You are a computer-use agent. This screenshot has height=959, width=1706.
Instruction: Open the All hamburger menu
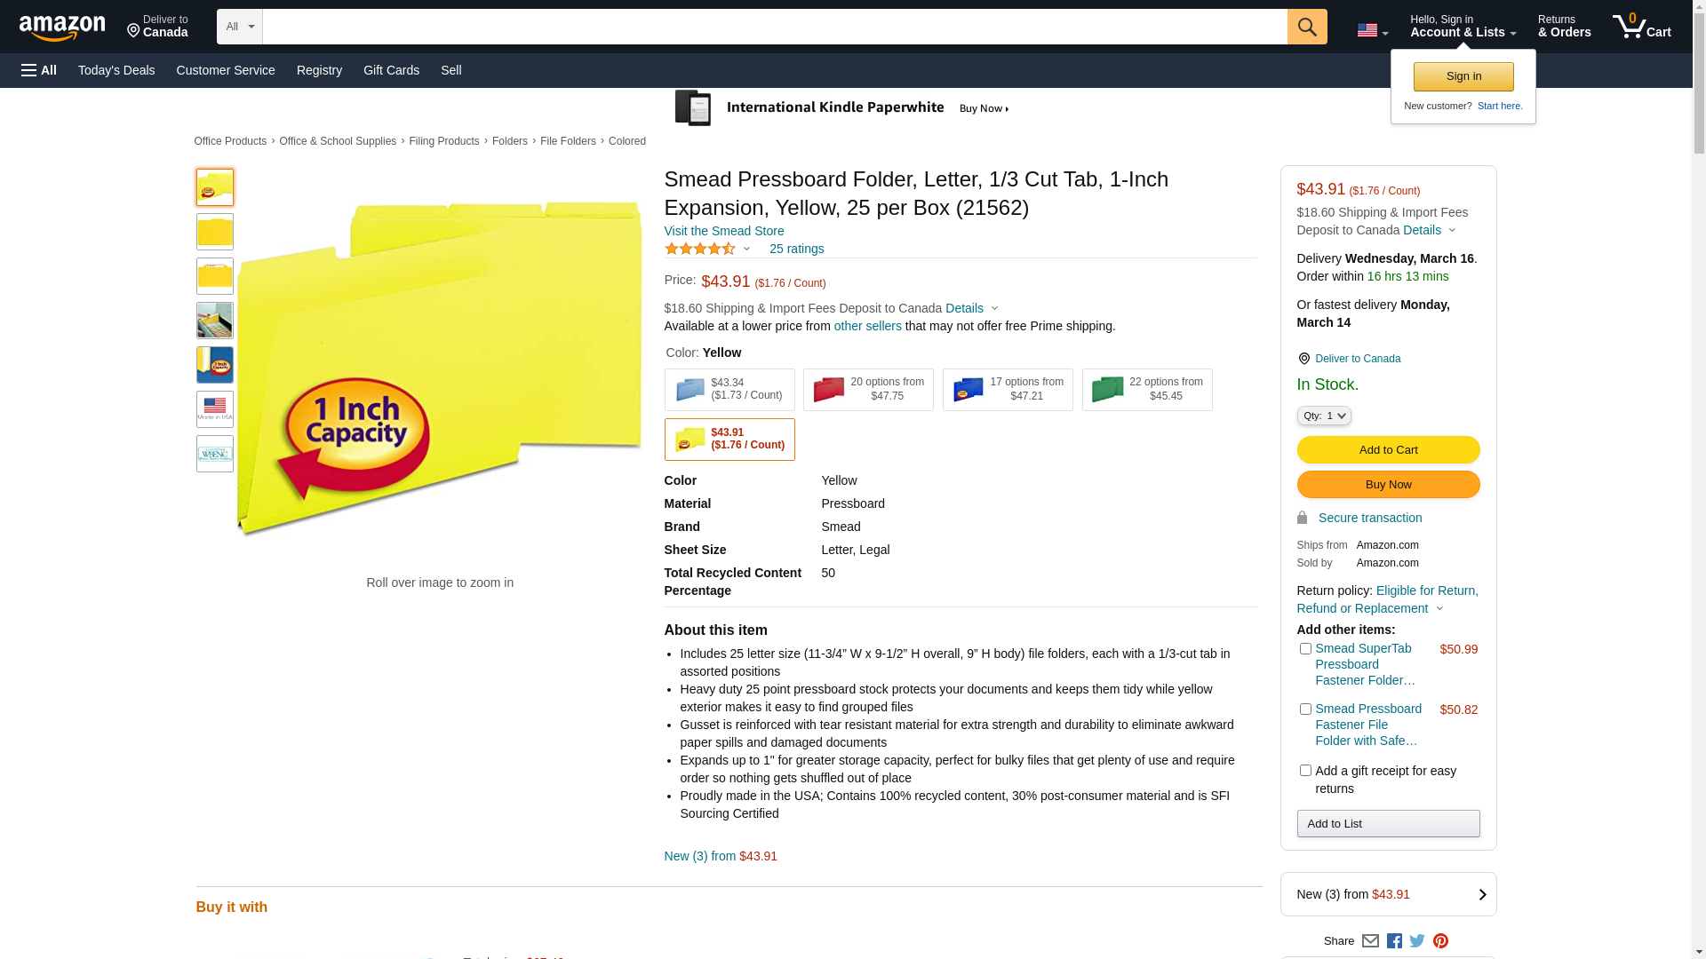39,70
